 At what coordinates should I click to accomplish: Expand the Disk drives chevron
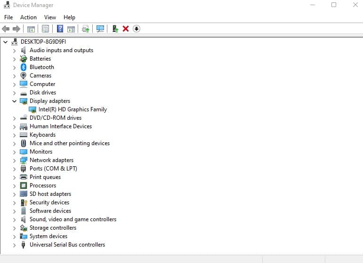click(x=14, y=93)
